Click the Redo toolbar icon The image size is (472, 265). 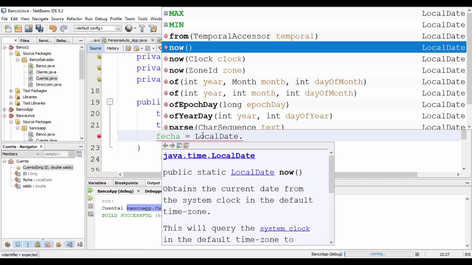click(63, 28)
